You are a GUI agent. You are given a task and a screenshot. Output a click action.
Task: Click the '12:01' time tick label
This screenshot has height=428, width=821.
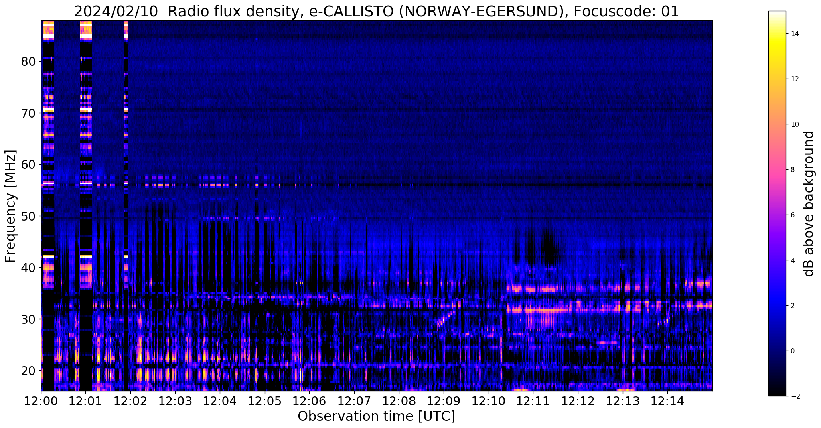point(86,401)
